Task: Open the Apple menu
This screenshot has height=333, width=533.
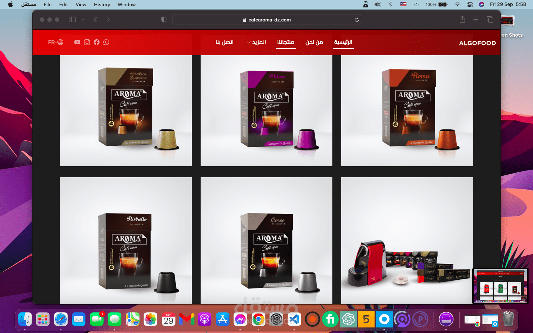Action: point(10,4)
